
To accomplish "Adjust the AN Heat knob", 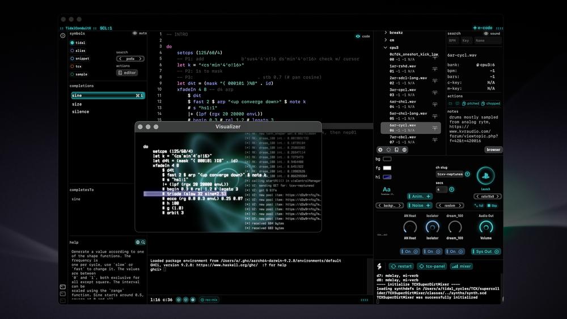I will pos(410,227).
